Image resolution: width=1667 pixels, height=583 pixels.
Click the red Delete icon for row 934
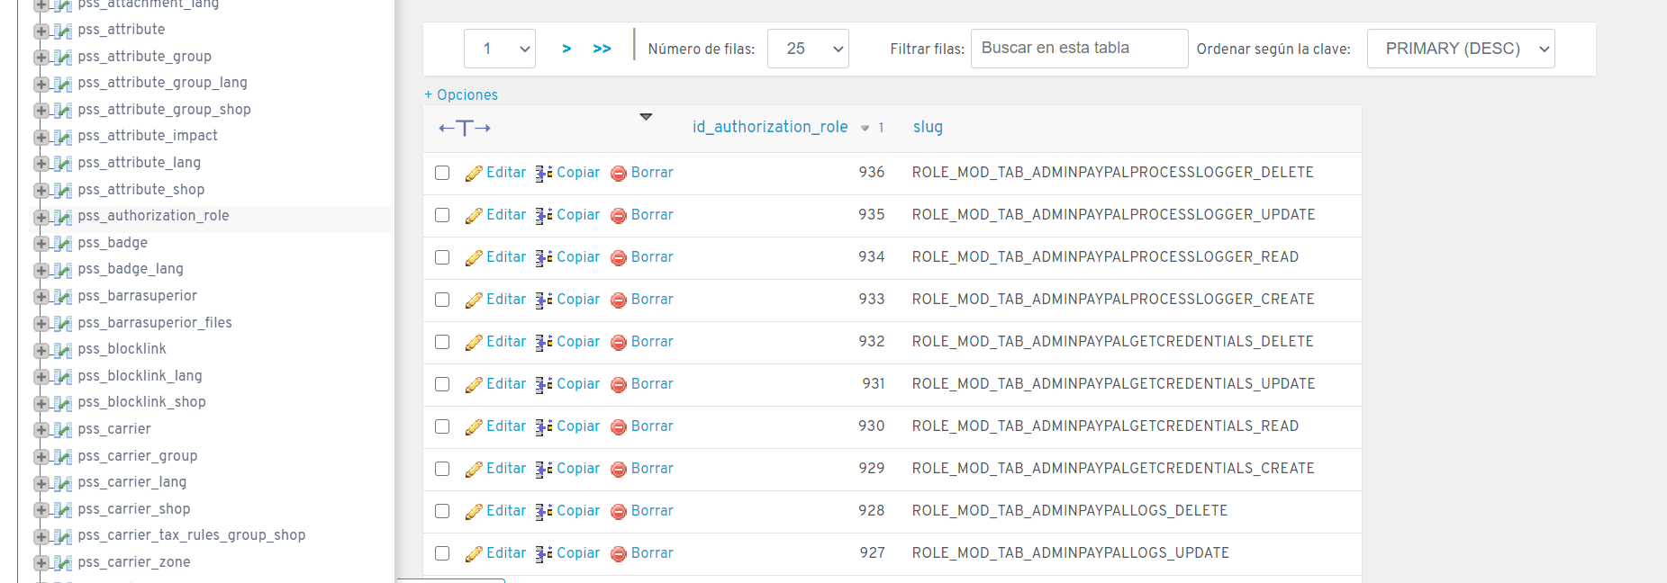point(619,258)
